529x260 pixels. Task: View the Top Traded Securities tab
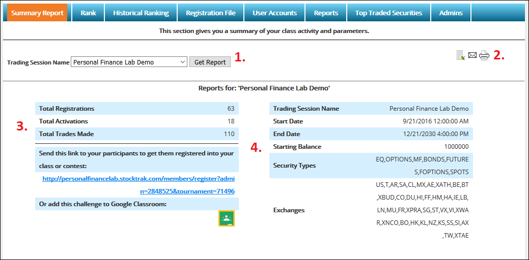coord(388,13)
